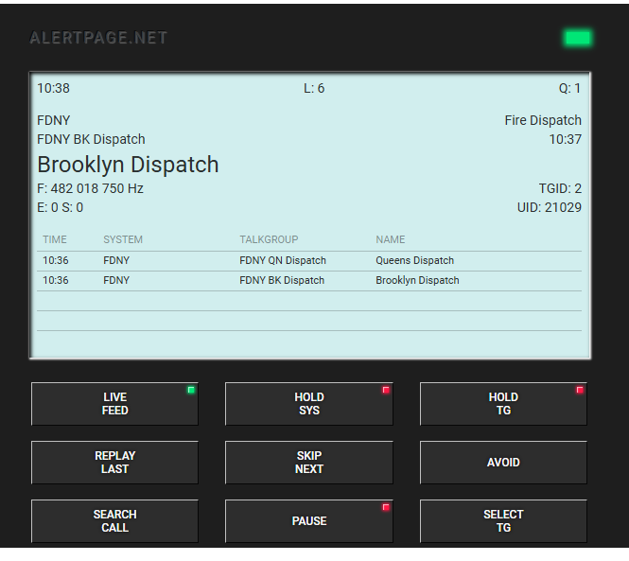
Task: Click the NAME column header
Action: pos(391,239)
